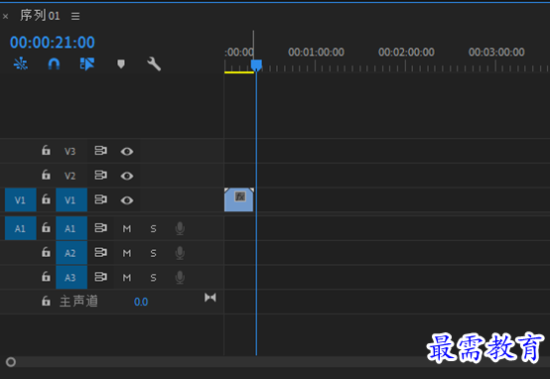Toggle insert sequences as nests option
Viewport: 550px width, 379px height.
point(21,63)
